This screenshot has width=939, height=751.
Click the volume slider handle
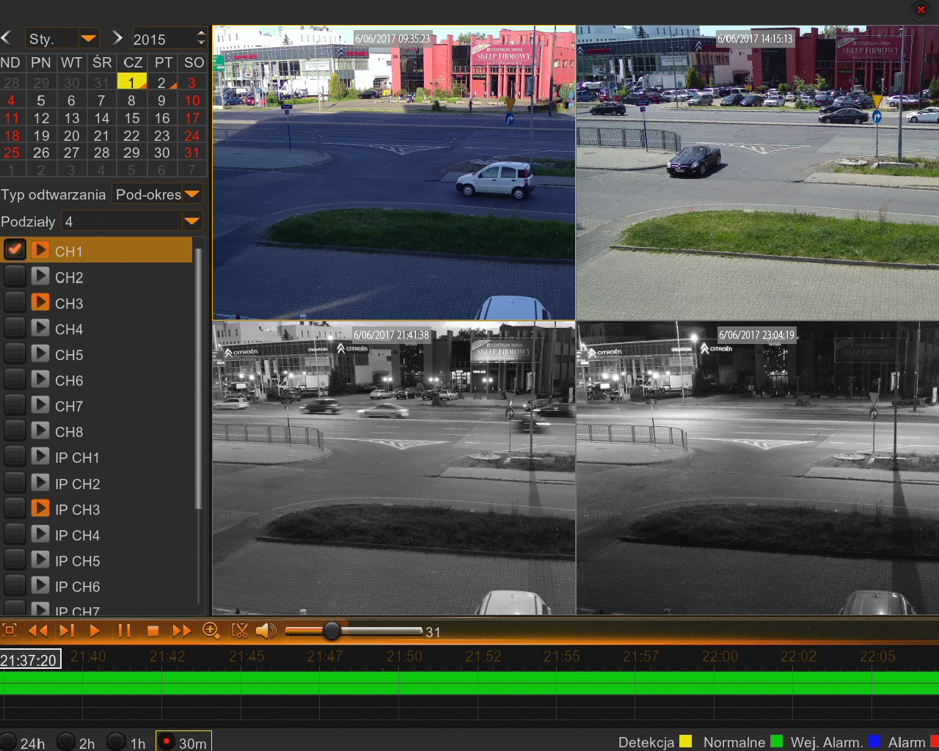(332, 631)
